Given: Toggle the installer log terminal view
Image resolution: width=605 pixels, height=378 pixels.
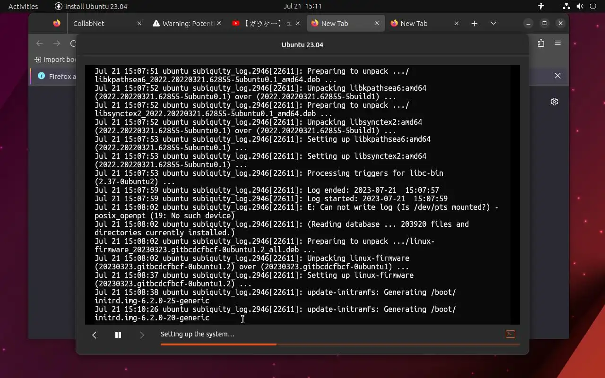Looking at the screenshot, I should pos(510,334).
